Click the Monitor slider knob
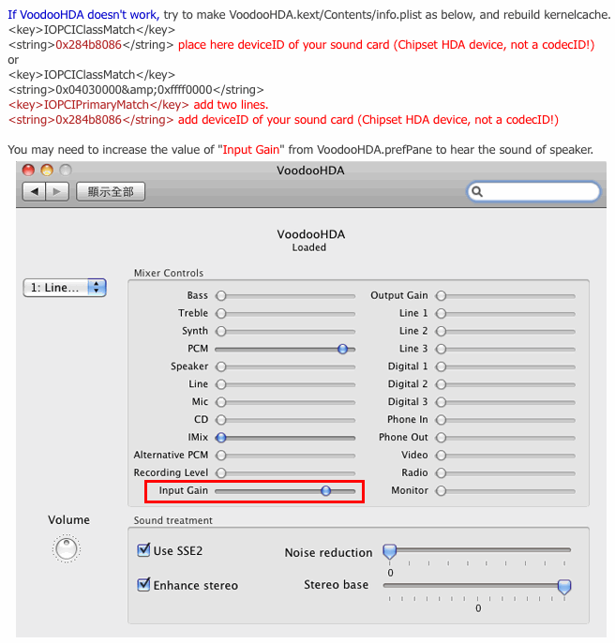Screen dimensions: 615x643 [x=441, y=490]
